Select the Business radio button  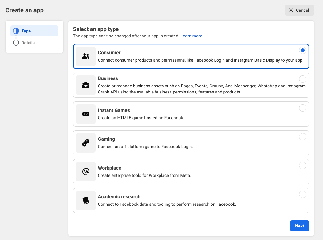[303, 79]
